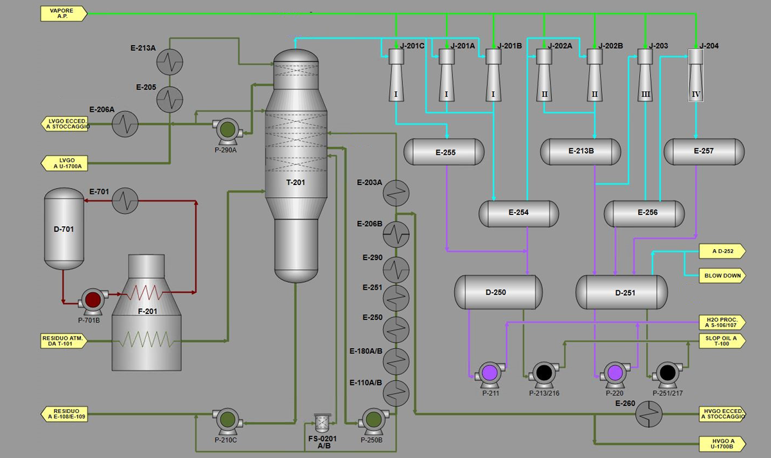Follow the VAPORE A.P. link tag

click(64, 13)
